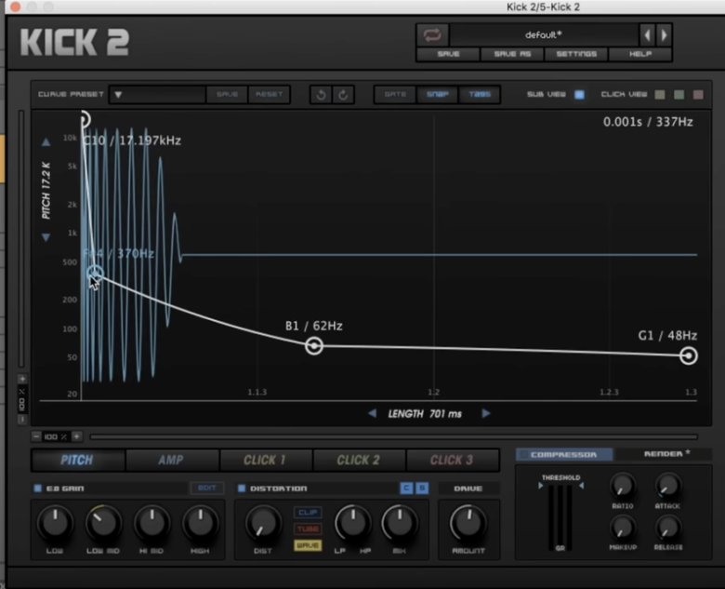Toggle third Click View square
The width and height of the screenshot is (725, 589).
coord(698,95)
